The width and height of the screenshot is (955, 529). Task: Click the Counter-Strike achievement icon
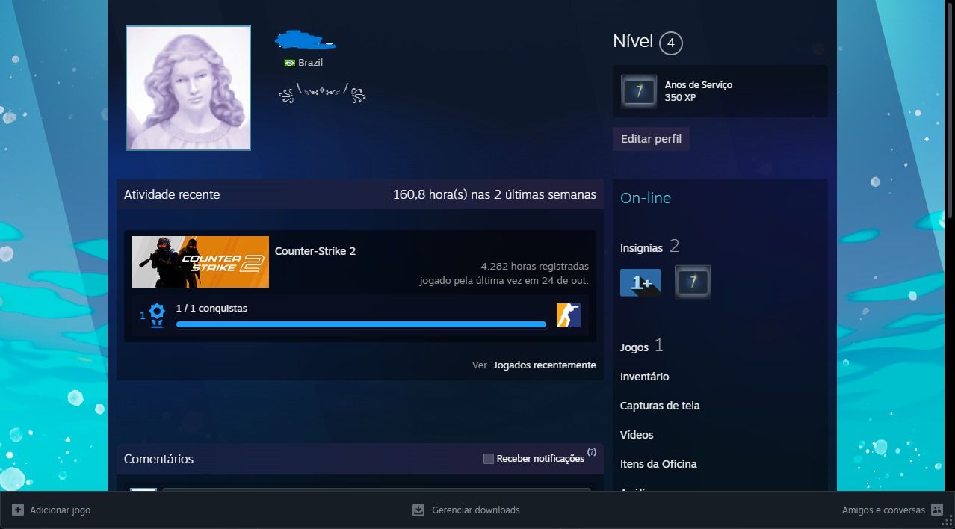569,315
